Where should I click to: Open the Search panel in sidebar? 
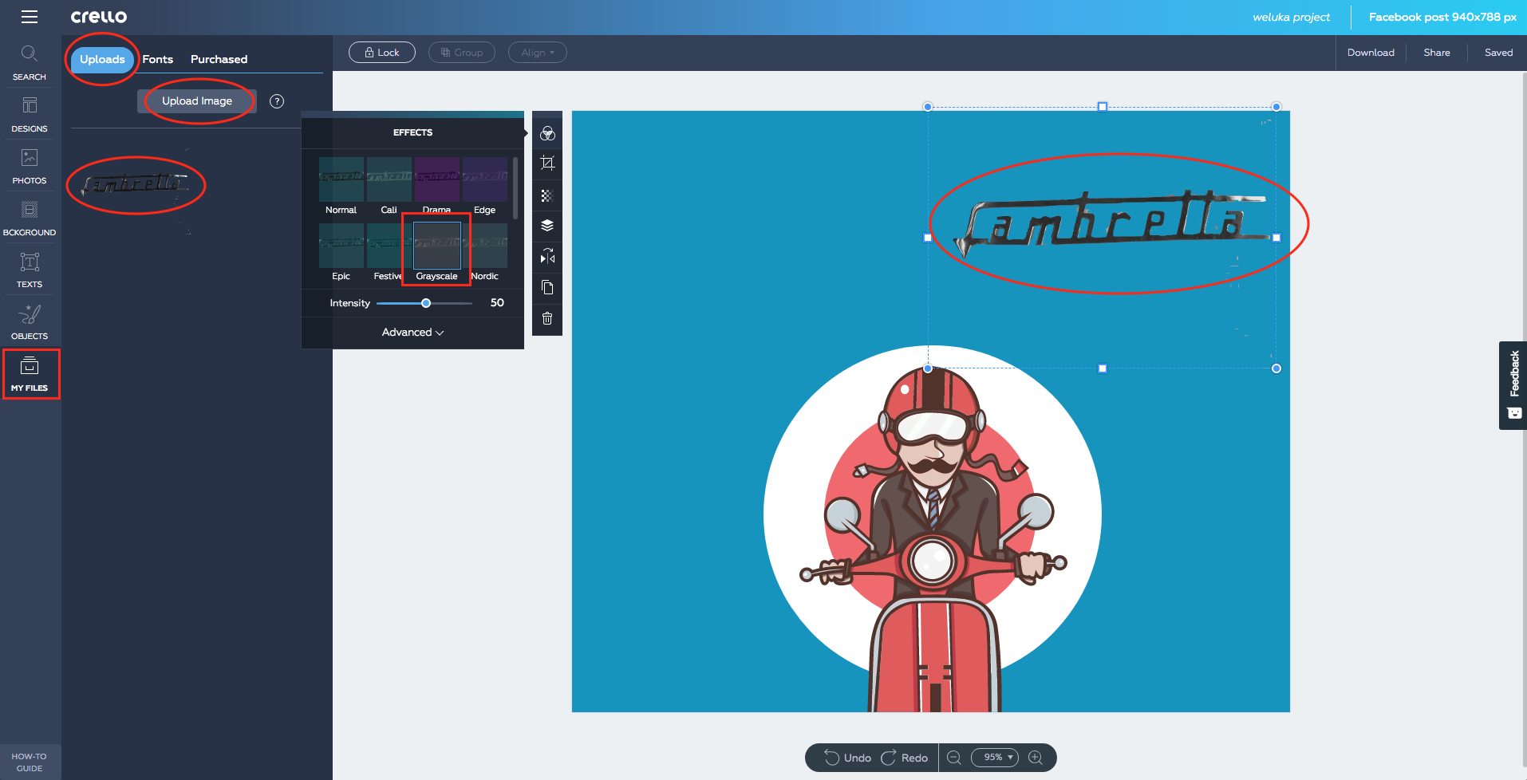[x=30, y=63]
